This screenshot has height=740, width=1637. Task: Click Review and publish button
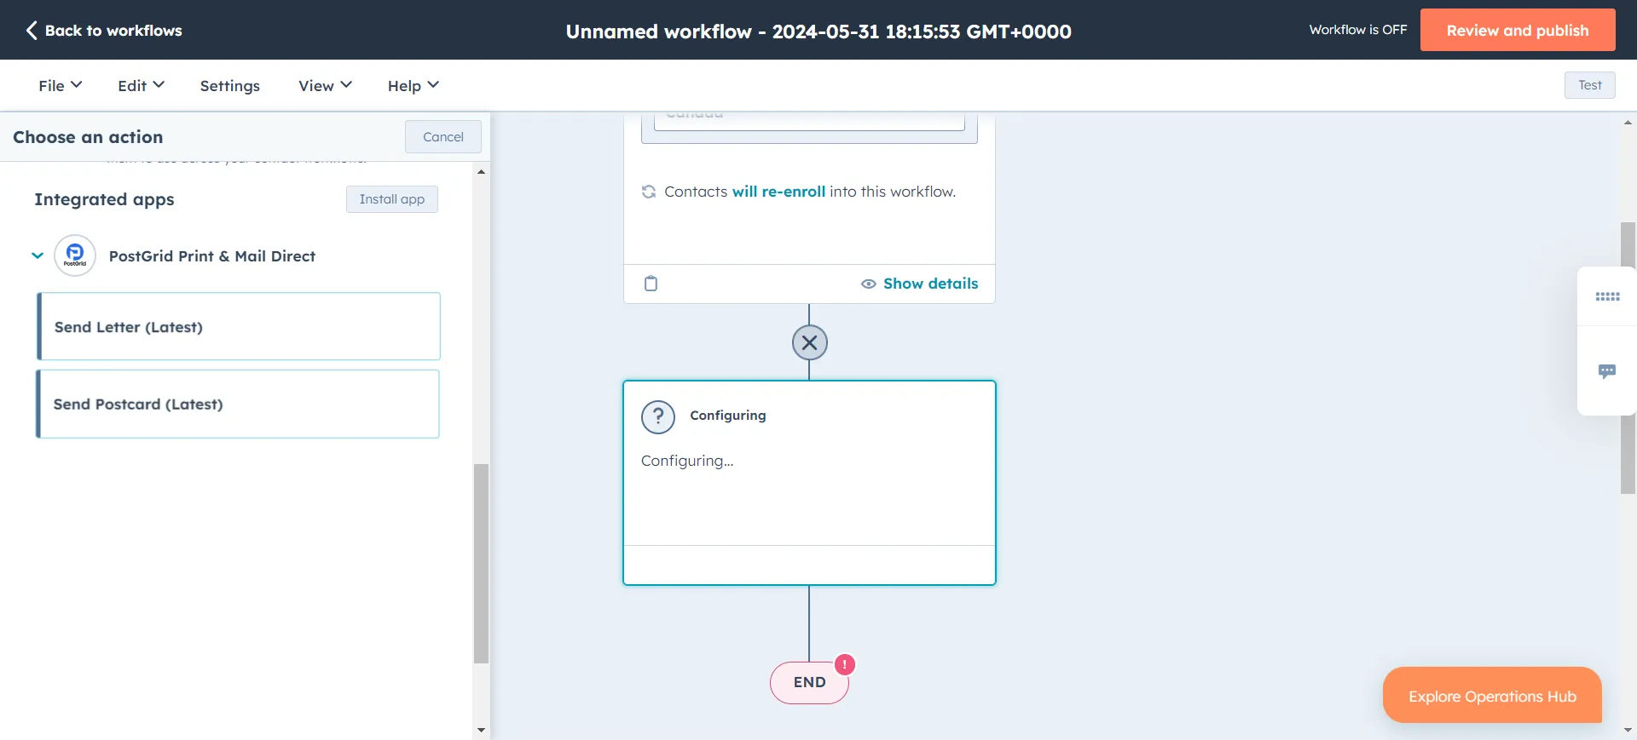(1518, 30)
